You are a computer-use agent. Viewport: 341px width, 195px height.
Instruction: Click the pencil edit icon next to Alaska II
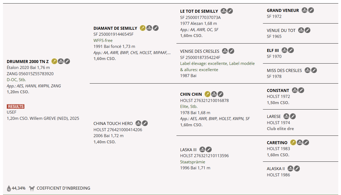coord(297,169)
